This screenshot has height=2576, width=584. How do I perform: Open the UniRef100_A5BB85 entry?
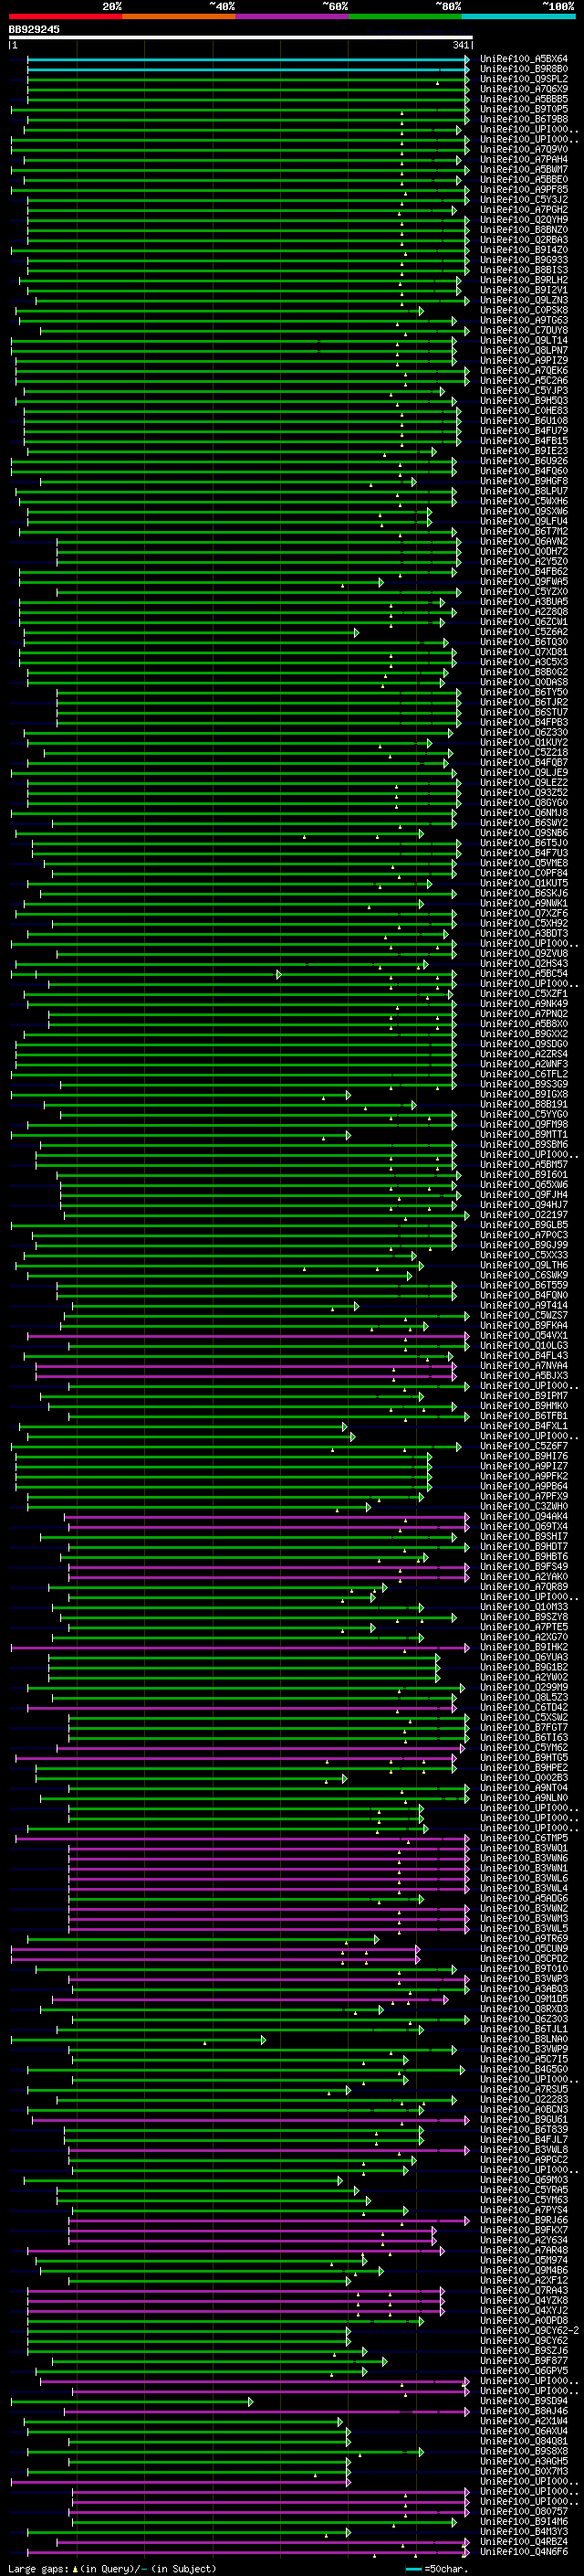pyautogui.click(x=524, y=99)
